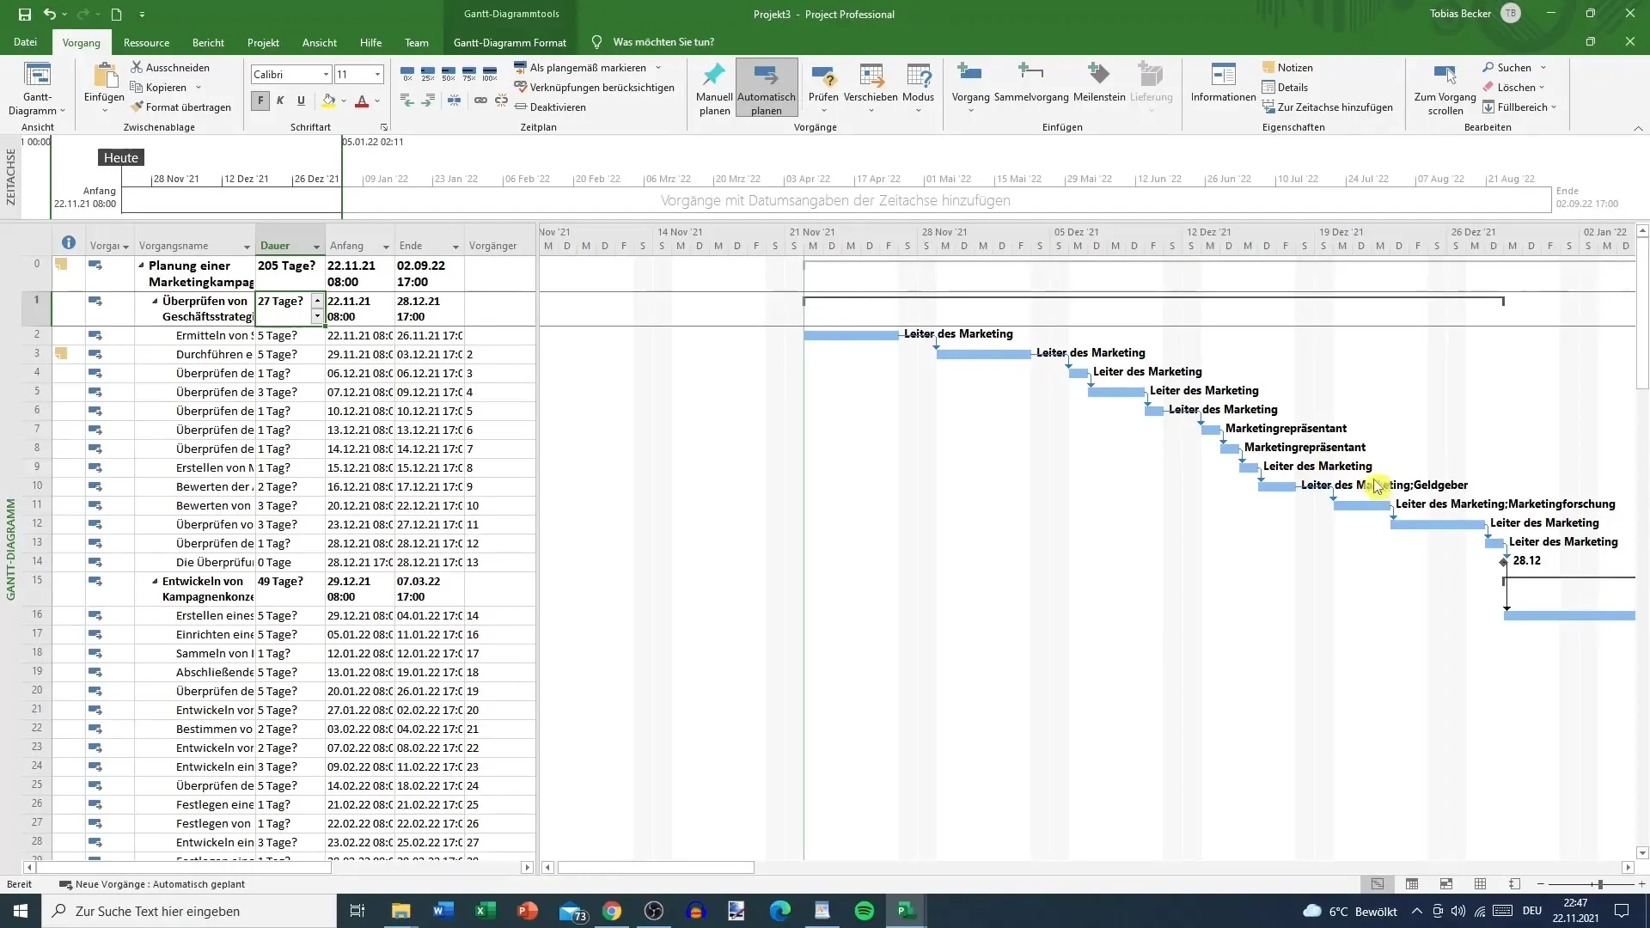The height and width of the screenshot is (928, 1650).
Task: Switch to Gantt chart view in status bar
Action: point(1378,884)
